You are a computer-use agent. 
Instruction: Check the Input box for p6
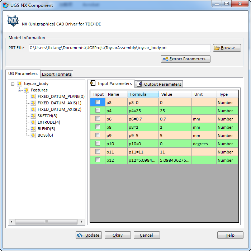click(x=98, y=119)
